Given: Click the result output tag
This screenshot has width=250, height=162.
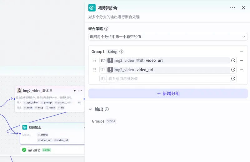Looking at the screenshot, I should 50,107.
